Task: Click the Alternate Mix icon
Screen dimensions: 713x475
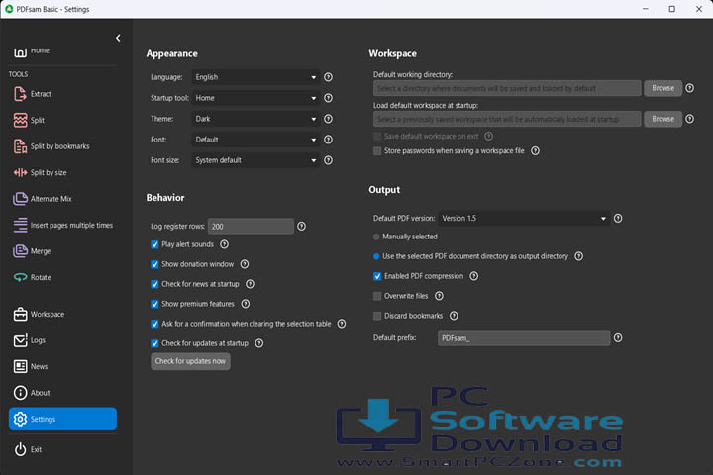Action: coord(20,199)
